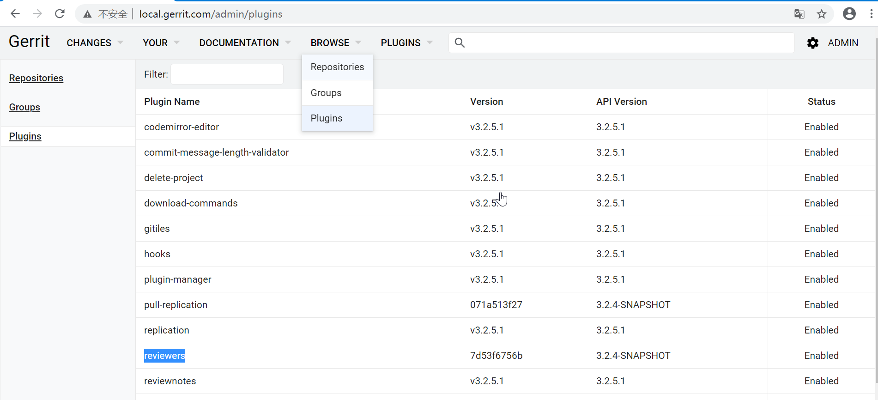This screenshot has width=878, height=400.
Task: Click 3.2.4-SNAPSHOT API version for pull-replication
Action: (633, 305)
